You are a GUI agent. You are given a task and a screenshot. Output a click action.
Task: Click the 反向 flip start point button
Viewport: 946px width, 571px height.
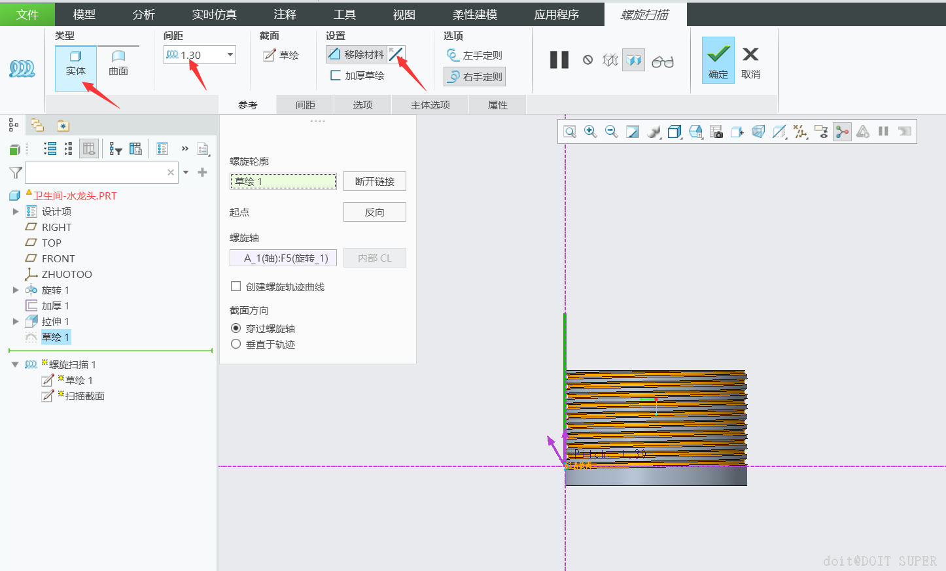(374, 212)
